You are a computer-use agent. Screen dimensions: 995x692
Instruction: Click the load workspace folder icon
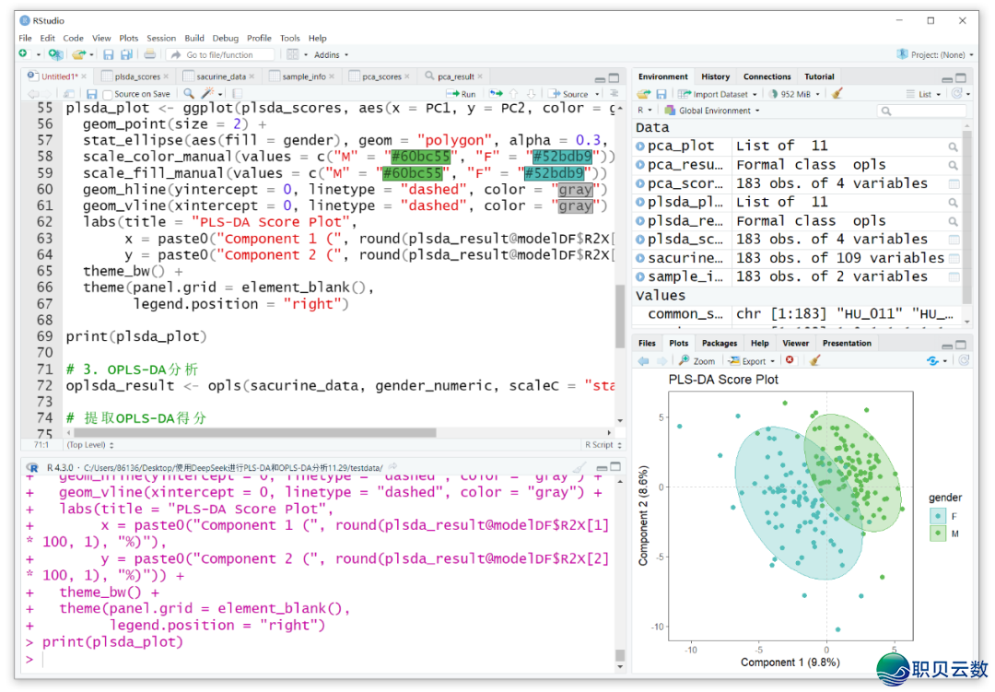pos(645,94)
